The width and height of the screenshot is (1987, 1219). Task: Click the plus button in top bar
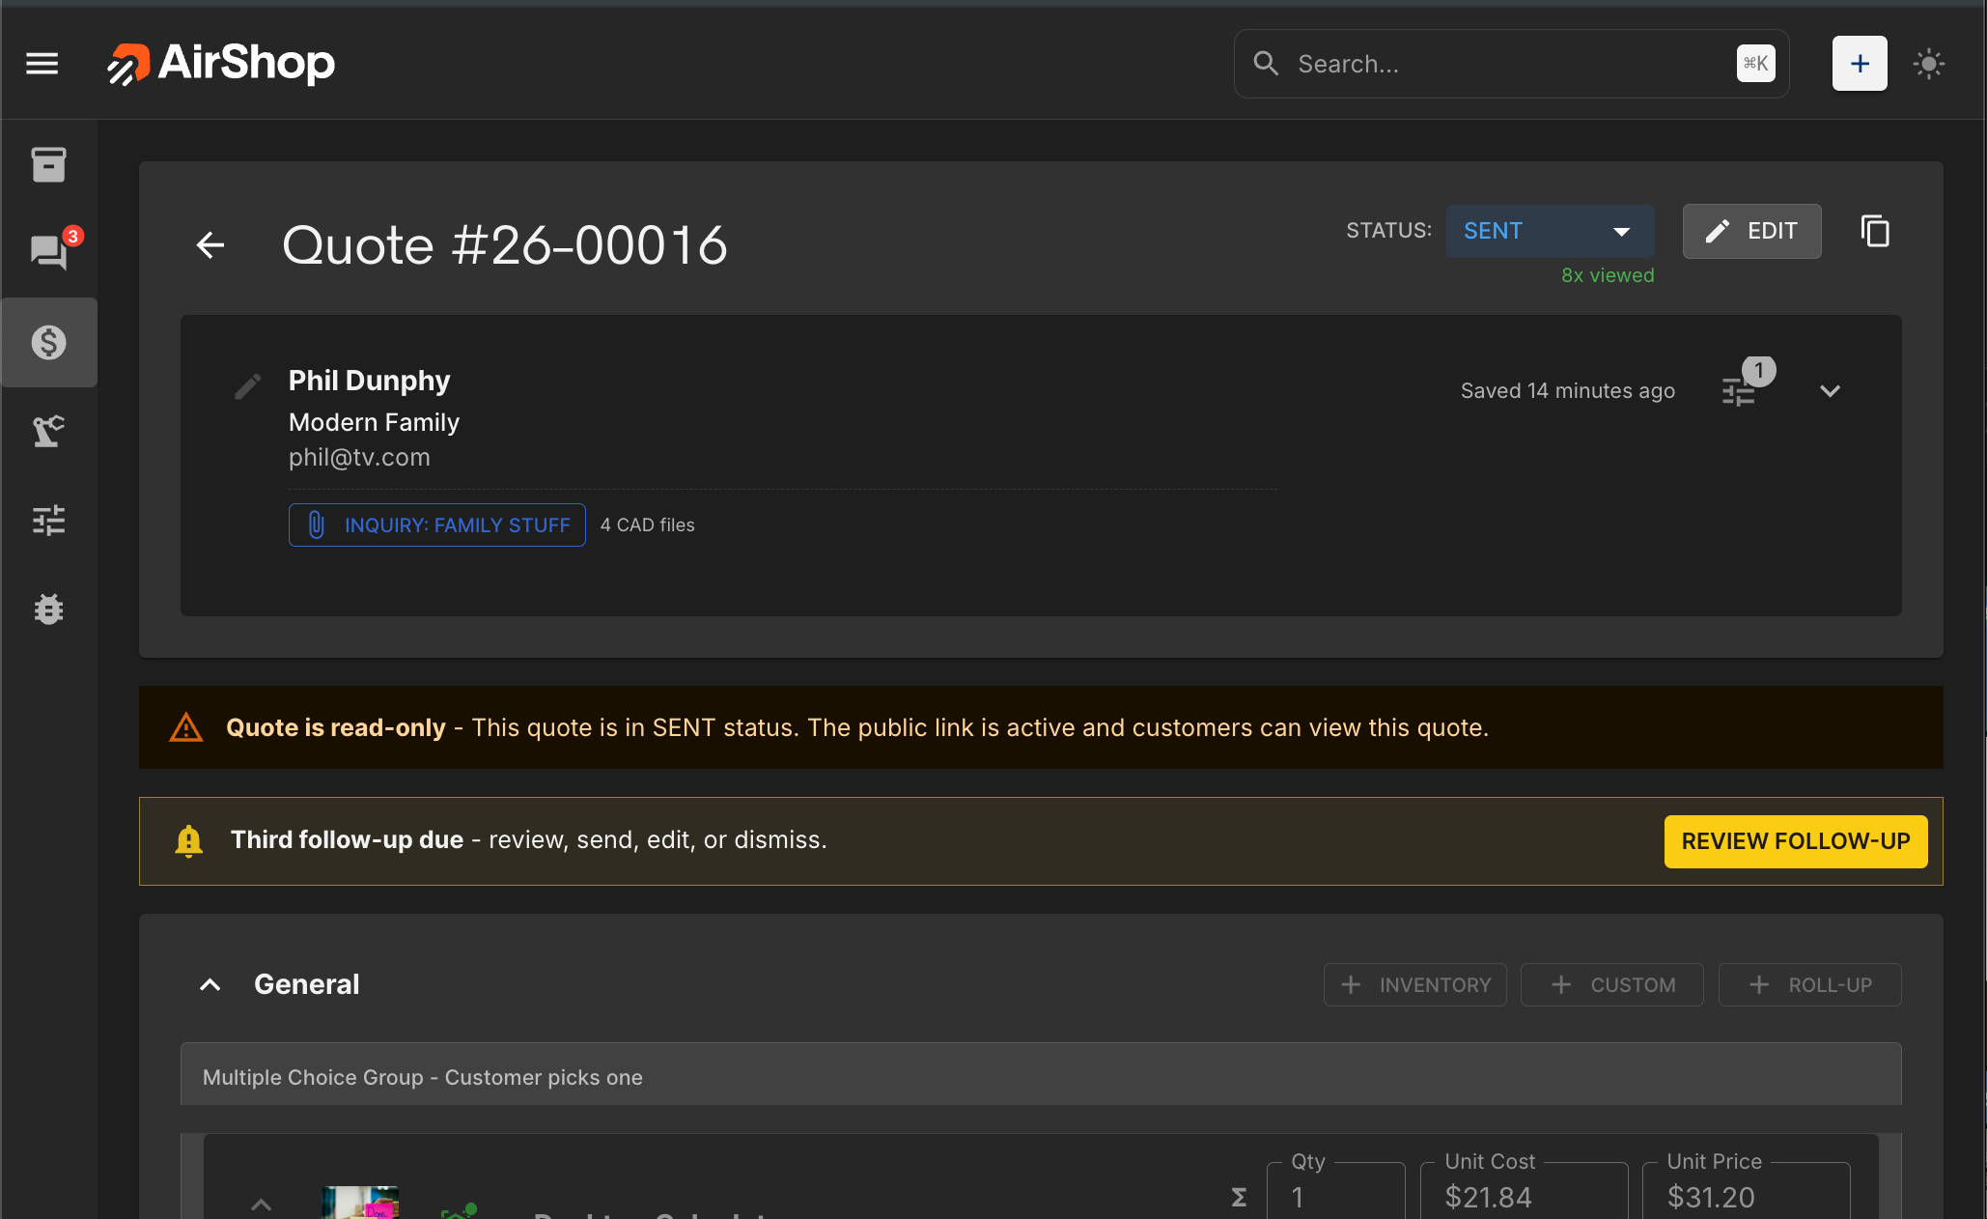tap(1860, 63)
